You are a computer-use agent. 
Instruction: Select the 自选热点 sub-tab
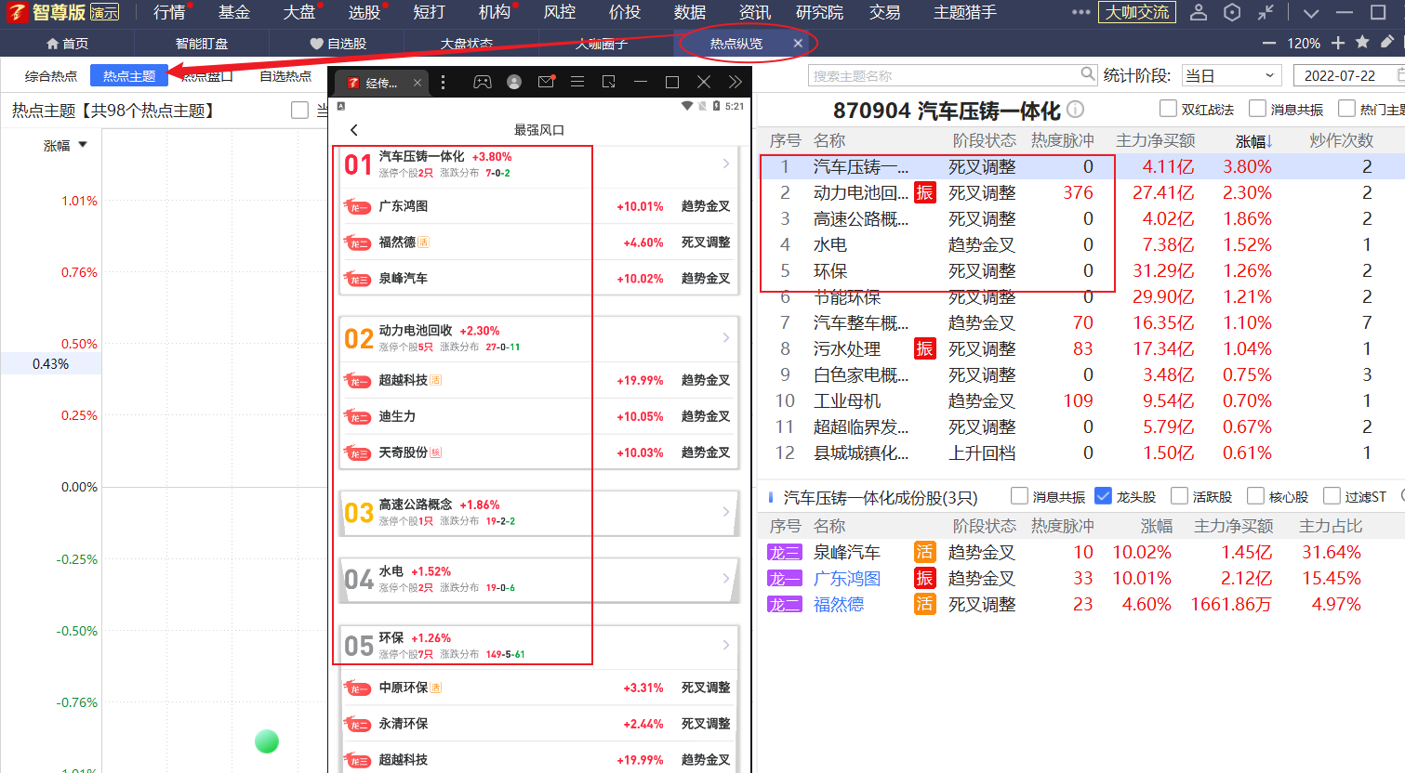tap(285, 76)
